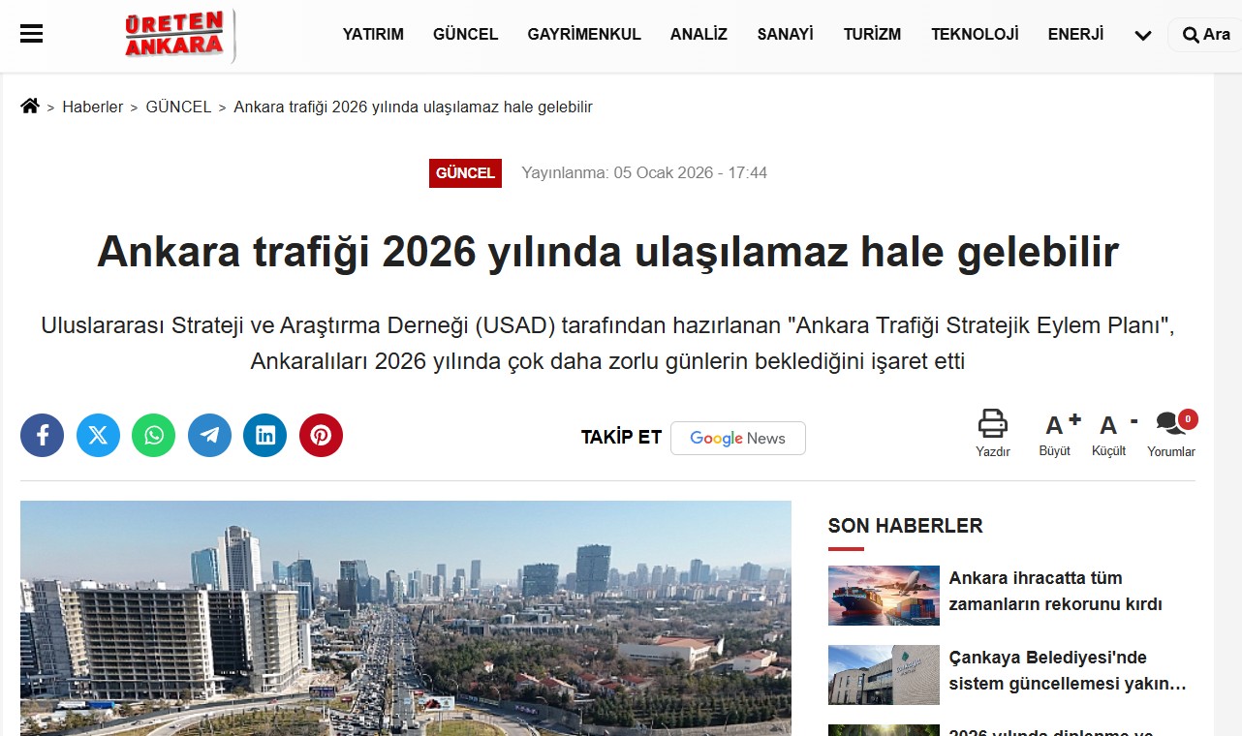The height and width of the screenshot is (736, 1242).
Task: Print article with Yazdır icon
Action: point(992,433)
